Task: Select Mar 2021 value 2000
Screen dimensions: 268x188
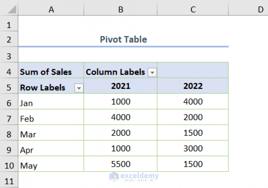Action: tap(120, 133)
